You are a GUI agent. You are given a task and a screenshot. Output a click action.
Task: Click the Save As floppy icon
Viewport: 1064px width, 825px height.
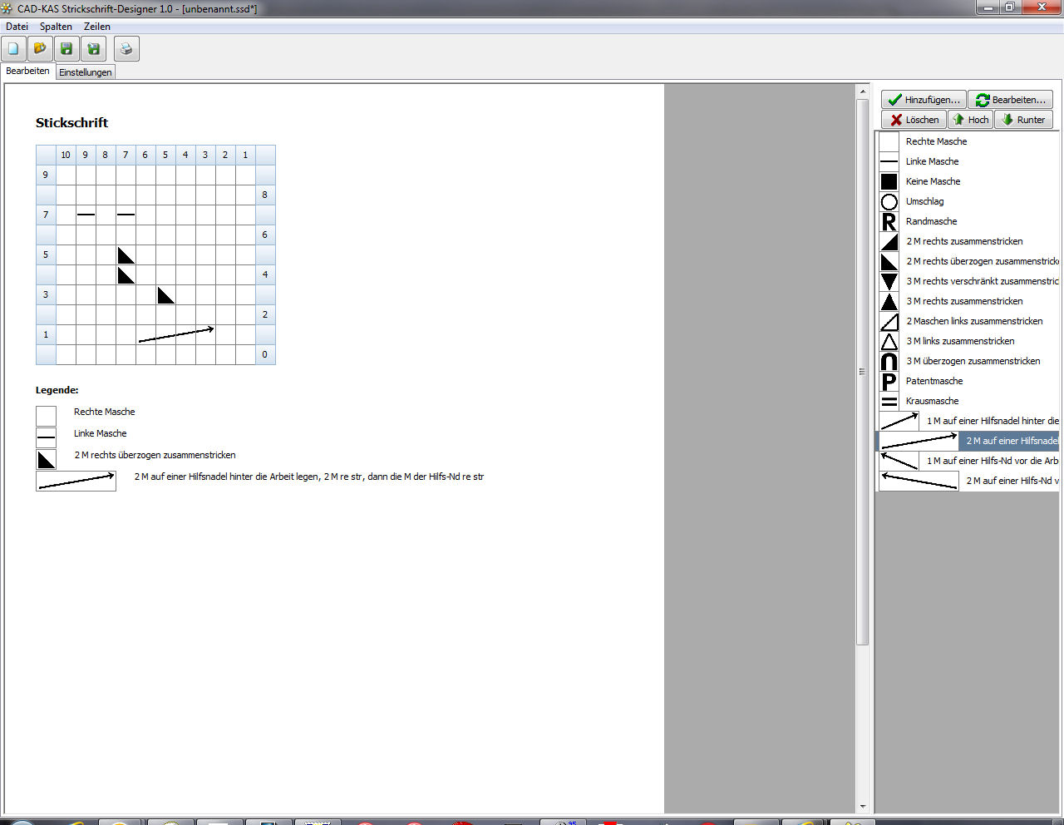tap(93, 49)
